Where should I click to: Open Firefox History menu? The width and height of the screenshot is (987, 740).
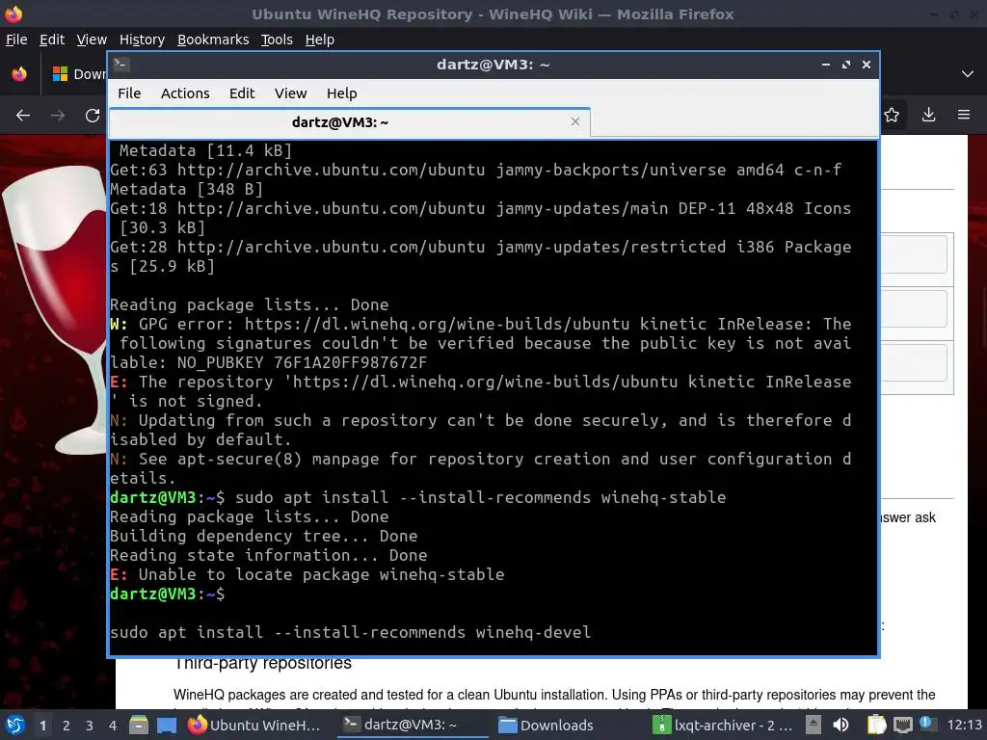143,40
